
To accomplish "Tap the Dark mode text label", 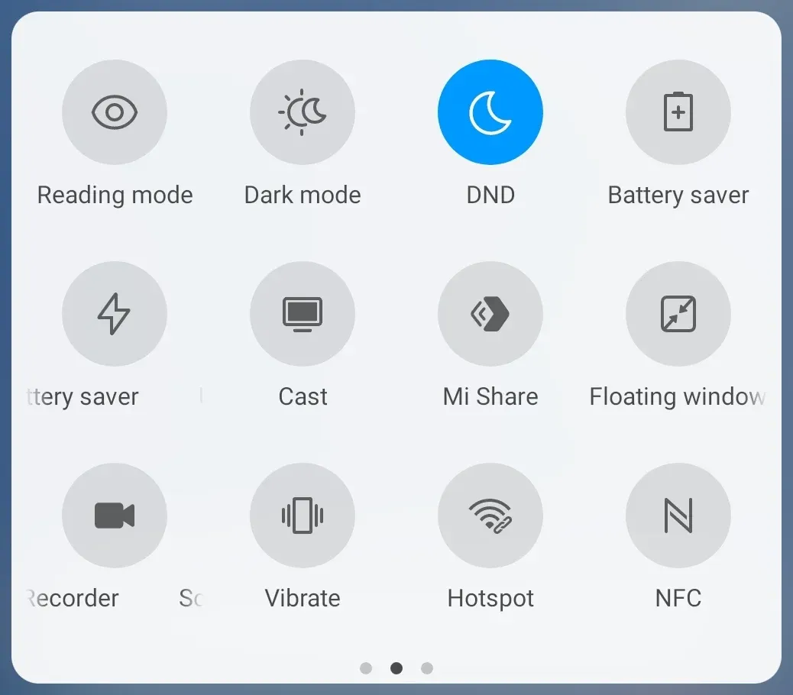I will click(303, 195).
